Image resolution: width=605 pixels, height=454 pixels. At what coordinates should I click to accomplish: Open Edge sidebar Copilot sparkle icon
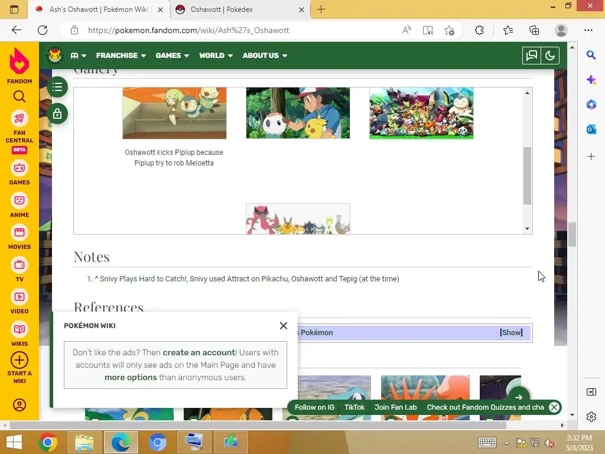[x=591, y=80]
